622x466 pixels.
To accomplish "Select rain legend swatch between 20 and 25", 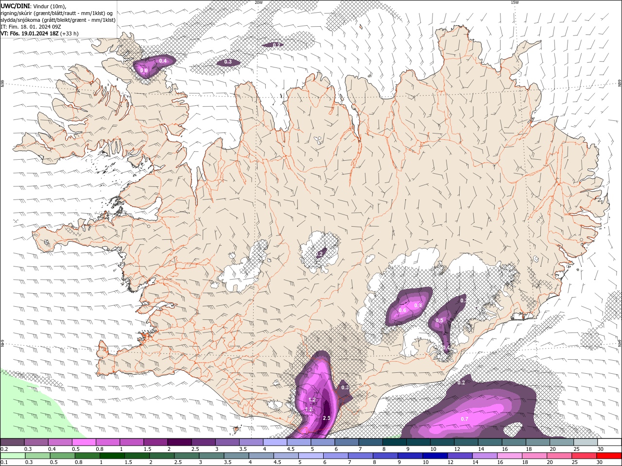I will [559, 456].
